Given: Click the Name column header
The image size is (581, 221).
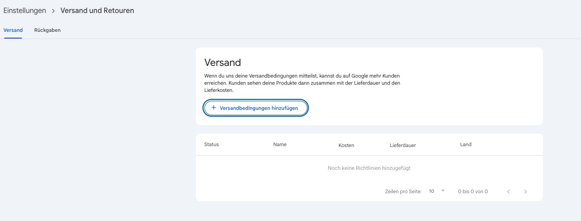Looking at the screenshot, I should tap(279, 144).
